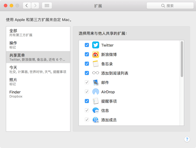Viewport: 196px width, 148px height.
Task: Open the Finder Dropbox category
Action: point(38,94)
